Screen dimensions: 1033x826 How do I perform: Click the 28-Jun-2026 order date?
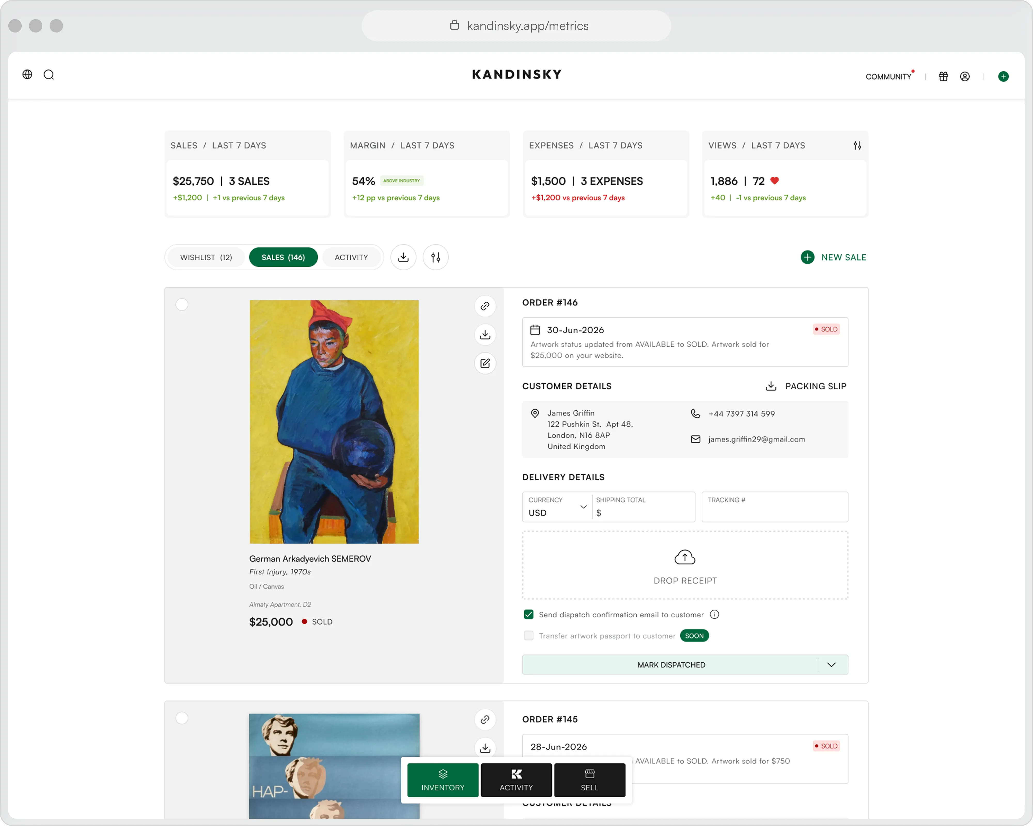(x=558, y=746)
